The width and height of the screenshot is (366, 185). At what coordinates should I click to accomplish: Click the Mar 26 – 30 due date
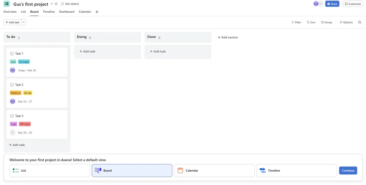tap(25, 132)
